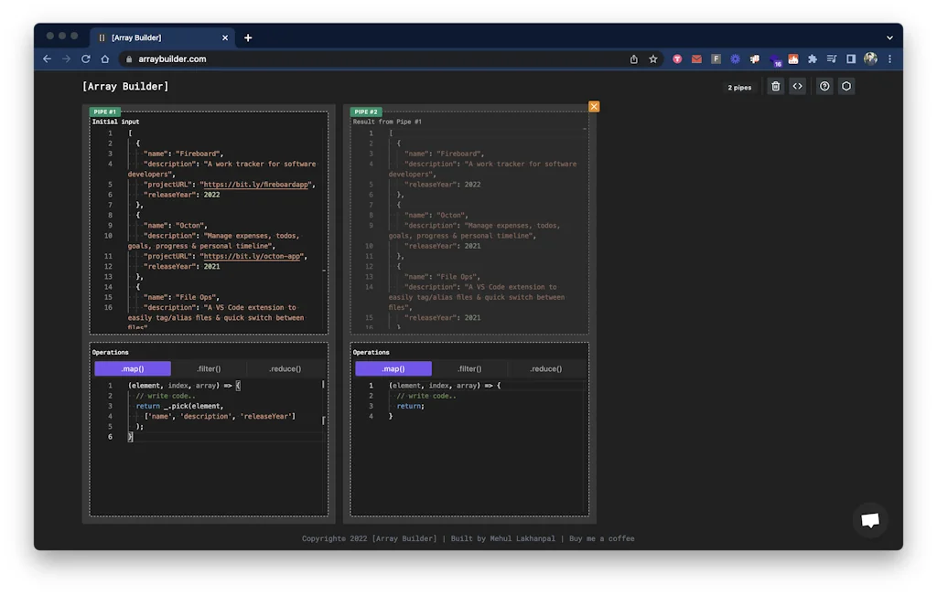
Task: Click the gray F extension icon
Action: [x=716, y=59]
